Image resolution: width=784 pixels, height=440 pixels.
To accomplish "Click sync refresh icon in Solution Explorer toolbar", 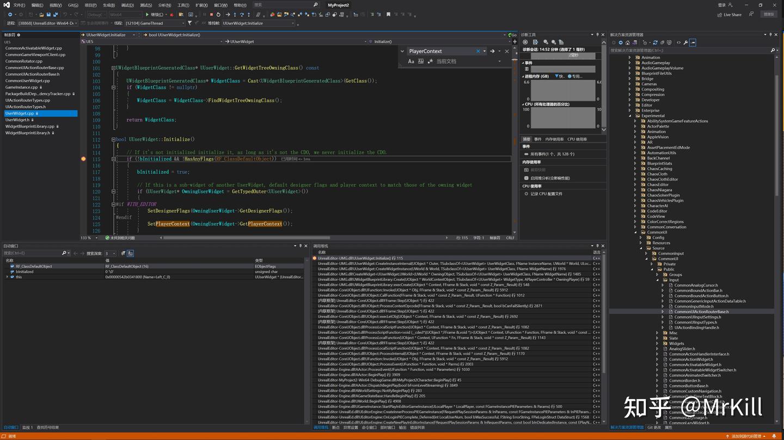I will coord(655,42).
